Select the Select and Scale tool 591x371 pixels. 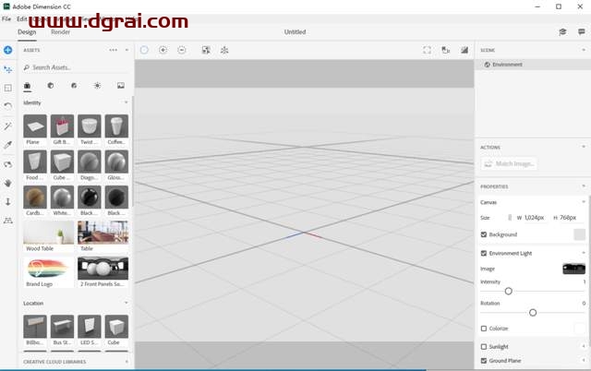pyautogui.click(x=8, y=88)
